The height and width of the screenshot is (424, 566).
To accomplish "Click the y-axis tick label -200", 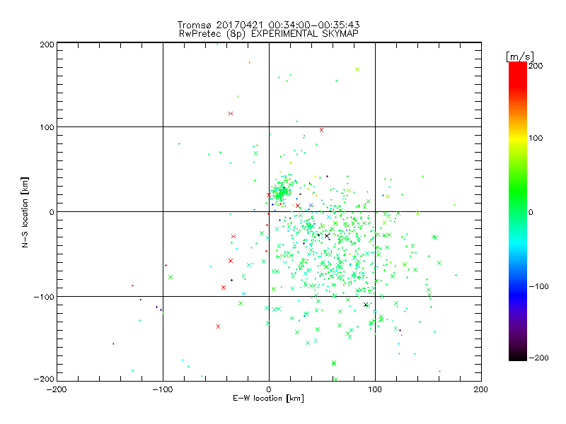I will [44, 379].
